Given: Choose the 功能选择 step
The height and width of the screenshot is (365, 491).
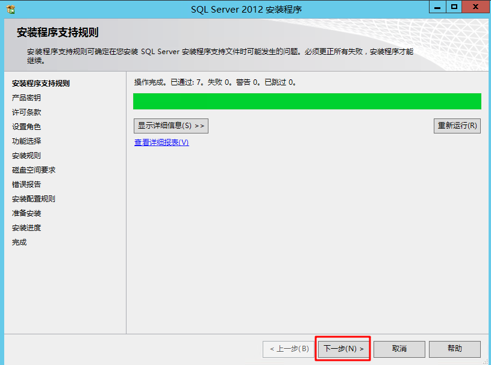Looking at the screenshot, I should pos(27,141).
